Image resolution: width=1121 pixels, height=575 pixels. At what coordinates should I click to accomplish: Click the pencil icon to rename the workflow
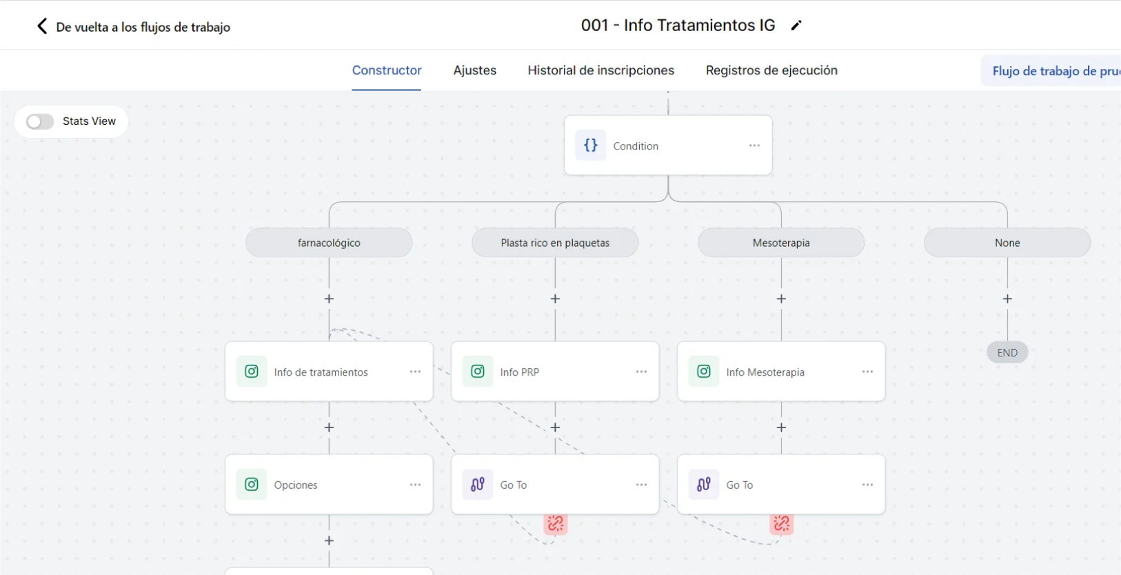(796, 26)
